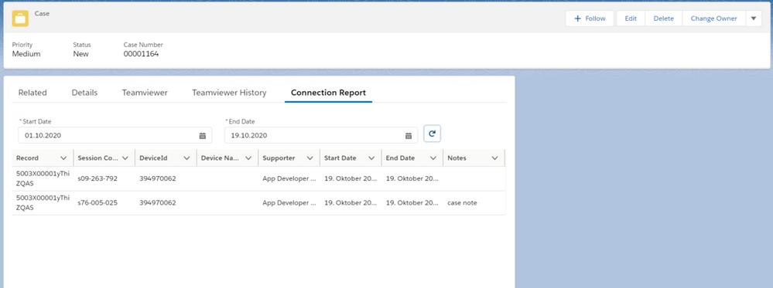Viewport: 773px width, 288px height.
Task: Expand Record column header menu
Action: point(63,158)
